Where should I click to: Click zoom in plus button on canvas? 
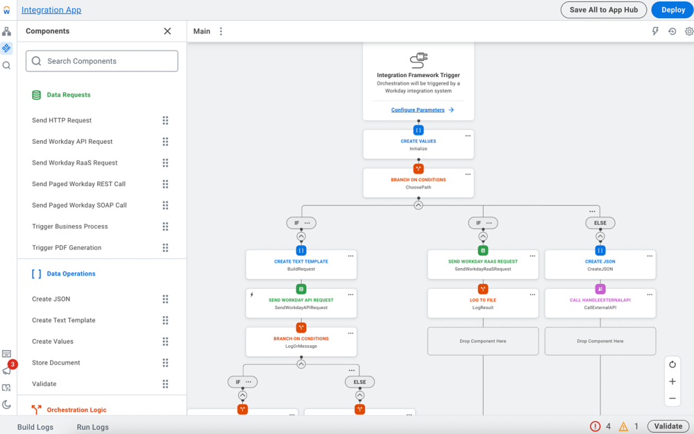(672, 381)
